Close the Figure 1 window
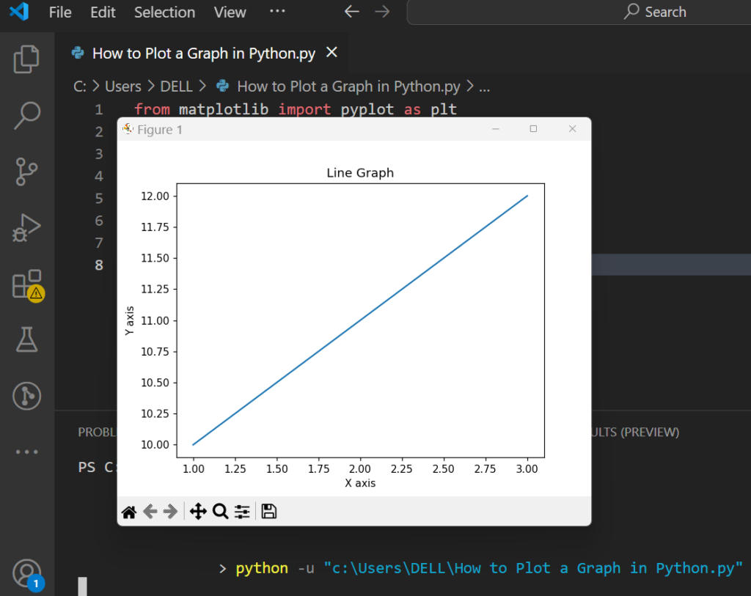 pyautogui.click(x=572, y=129)
